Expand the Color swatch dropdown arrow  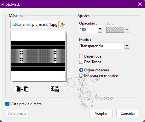(x=127, y=30)
